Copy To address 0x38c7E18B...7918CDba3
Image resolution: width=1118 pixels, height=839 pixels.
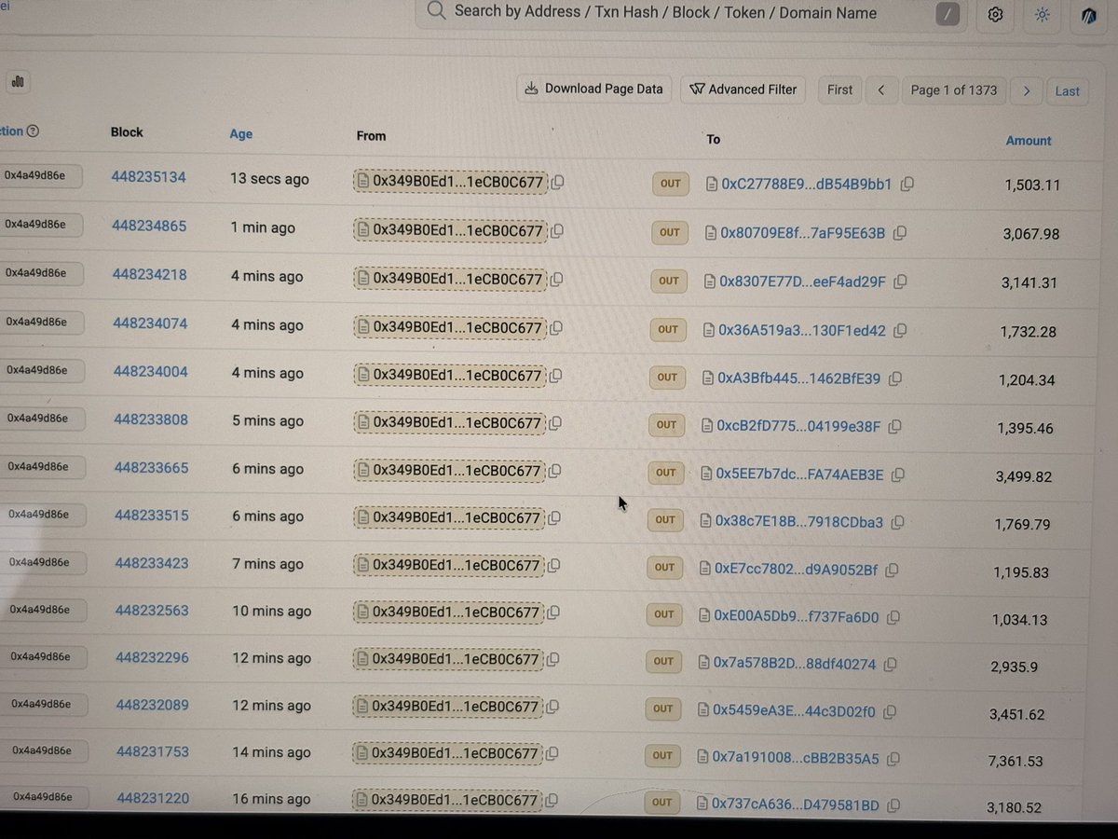898,522
